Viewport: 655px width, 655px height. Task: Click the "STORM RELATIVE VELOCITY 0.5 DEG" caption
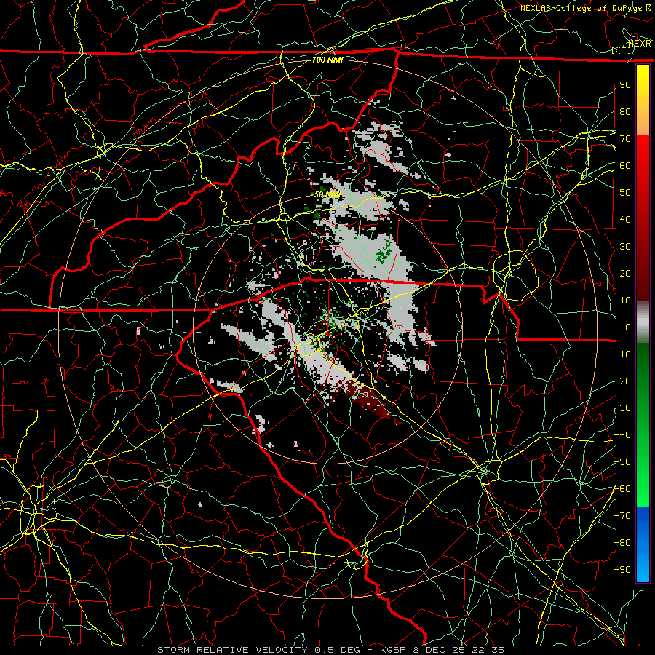[259, 650]
